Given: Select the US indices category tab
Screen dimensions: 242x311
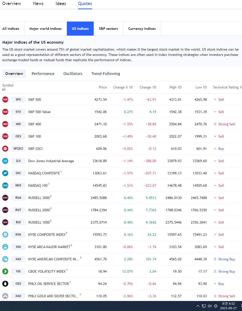Looking at the screenshot, I should [80, 29].
